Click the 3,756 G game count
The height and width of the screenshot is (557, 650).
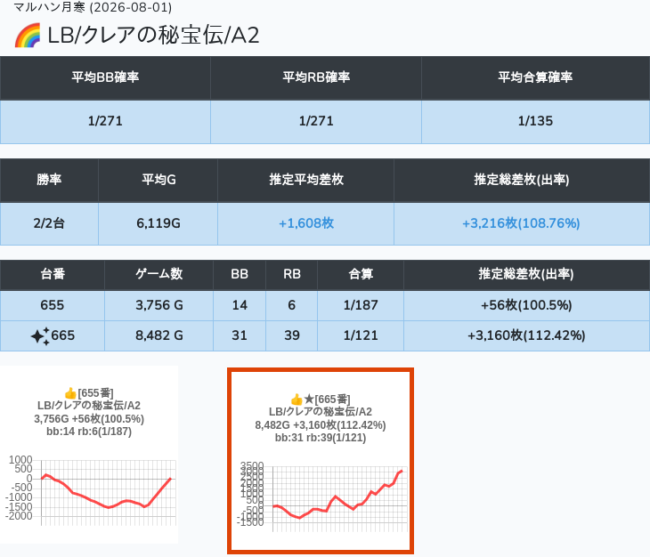tap(158, 305)
